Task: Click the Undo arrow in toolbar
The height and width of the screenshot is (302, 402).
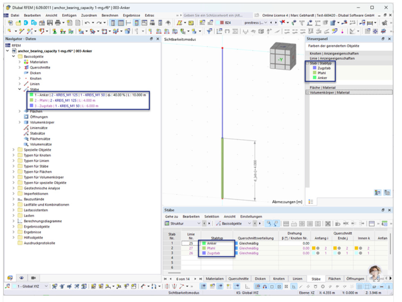Action: [x=87, y=23]
